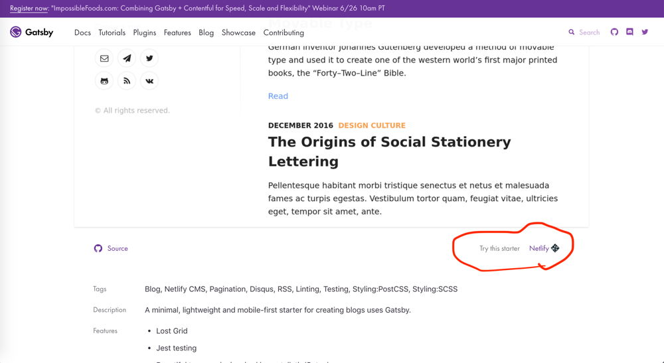Image resolution: width=664 pixels, height=363 pixels.
Task: Open the Discord icon in the header
Action: [x=629, y=32]
